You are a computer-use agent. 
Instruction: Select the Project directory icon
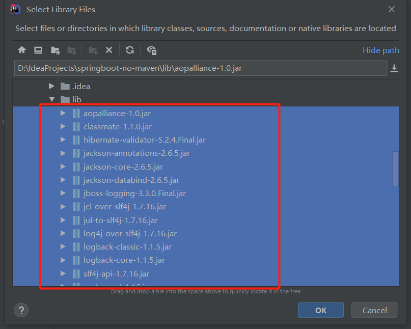click(55, 50)
